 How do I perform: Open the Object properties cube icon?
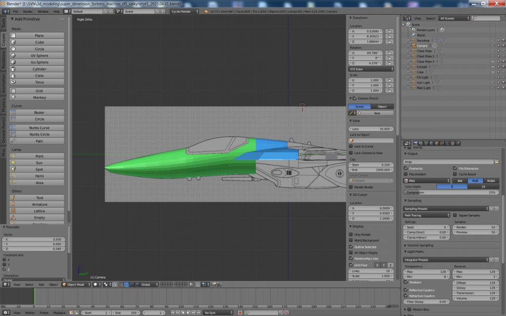coord(437,143)
